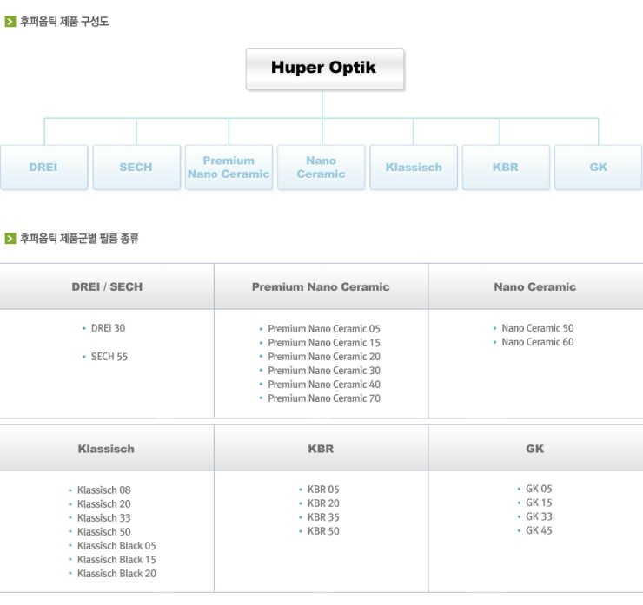Click green arrow icon beside 제품군별 필름 종류
This screenshot has width=643, height=605.
pos(10,238)
